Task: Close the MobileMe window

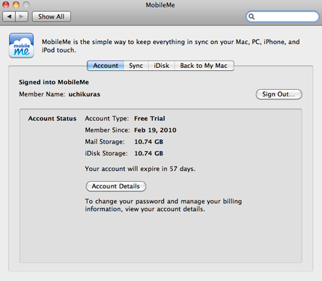Action: (x=6, y=4)
